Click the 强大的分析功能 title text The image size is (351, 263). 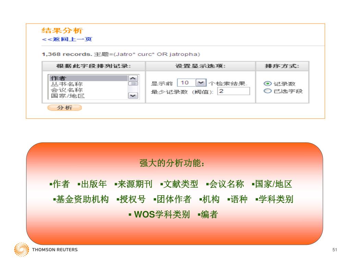[x=172, y=163]
